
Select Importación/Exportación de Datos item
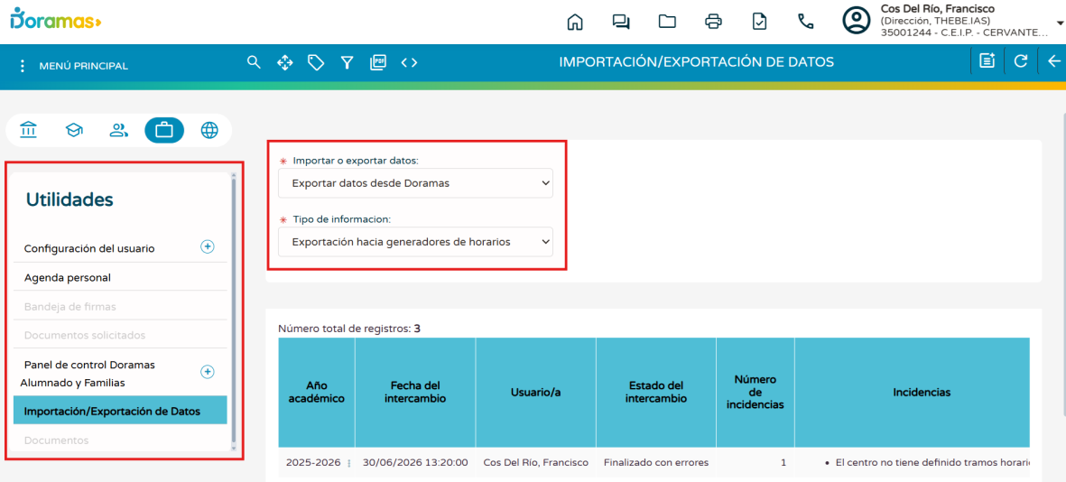click(120, 410)
